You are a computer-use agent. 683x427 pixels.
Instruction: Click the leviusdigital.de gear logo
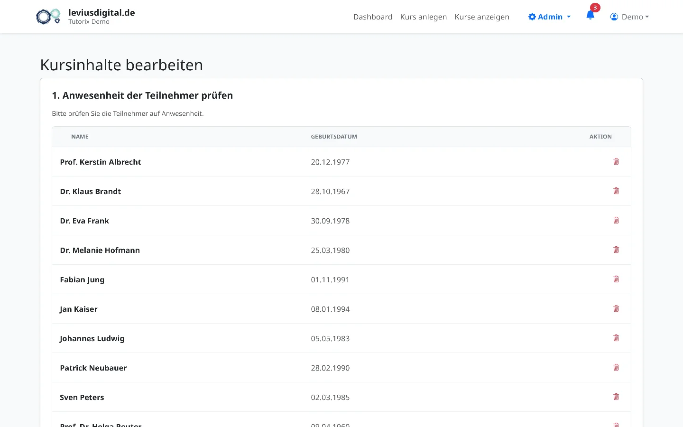tap(48, 17)
